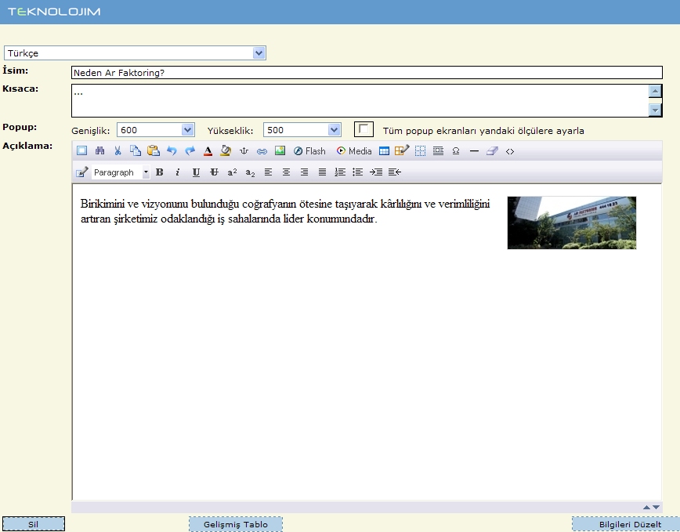This screenshot has width=680, height=532.
Task: Open the background highlight color tool
Action: tap(226, 151)
